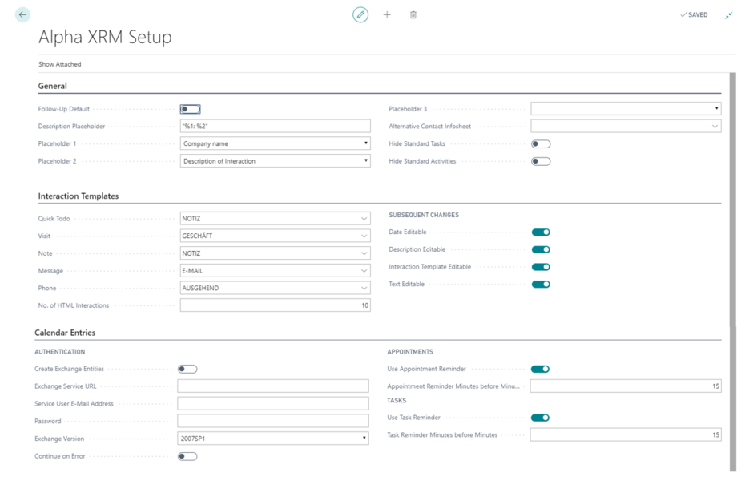Click the back arrow icon
The width and height of the screenshot is (753, 485).
22,14
